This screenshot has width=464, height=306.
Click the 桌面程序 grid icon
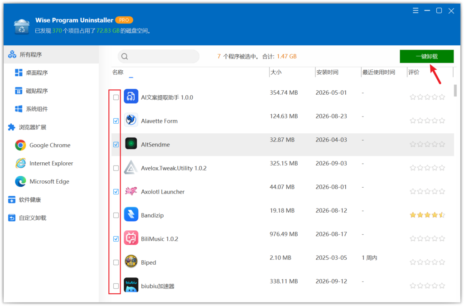[19, 73]
